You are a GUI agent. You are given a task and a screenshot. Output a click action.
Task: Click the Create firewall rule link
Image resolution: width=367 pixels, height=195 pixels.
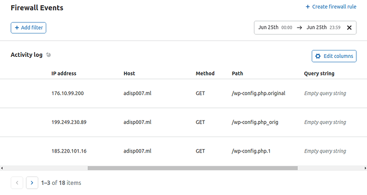pos(331,7)
